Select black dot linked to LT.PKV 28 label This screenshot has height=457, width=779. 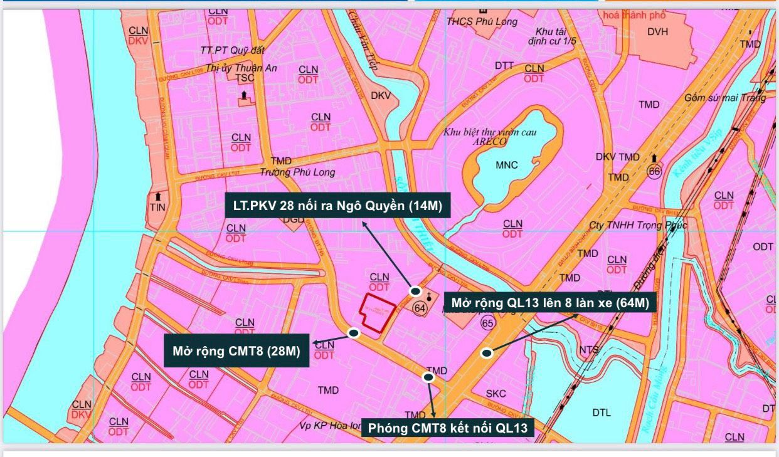415,291
